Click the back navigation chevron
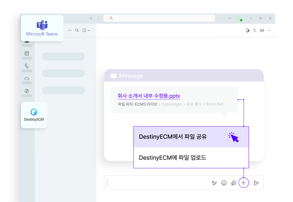293x202 pixels. 91,18
